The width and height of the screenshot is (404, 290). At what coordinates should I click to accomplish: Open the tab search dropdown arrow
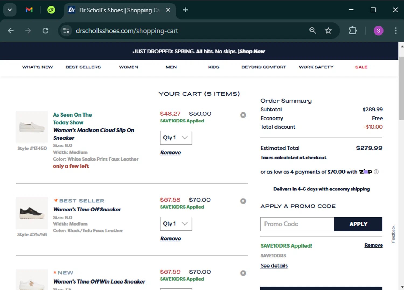(x=10, y=10)
